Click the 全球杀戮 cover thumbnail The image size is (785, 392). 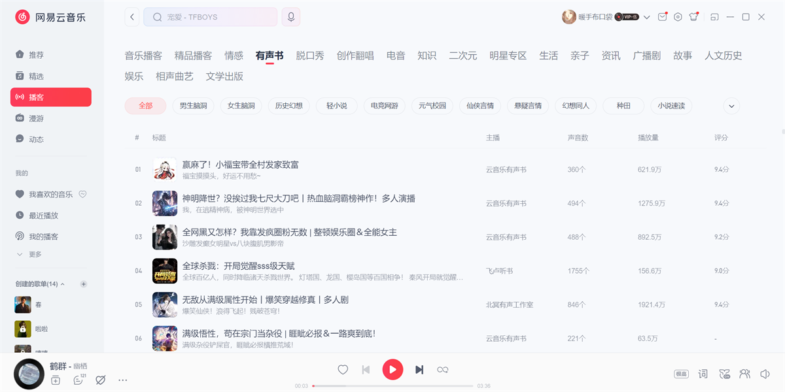(165, 270)
